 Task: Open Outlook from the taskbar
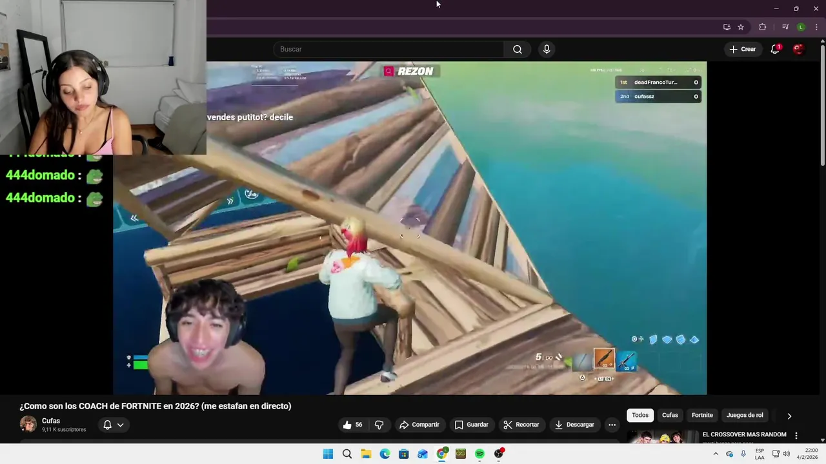click(423, 454)
